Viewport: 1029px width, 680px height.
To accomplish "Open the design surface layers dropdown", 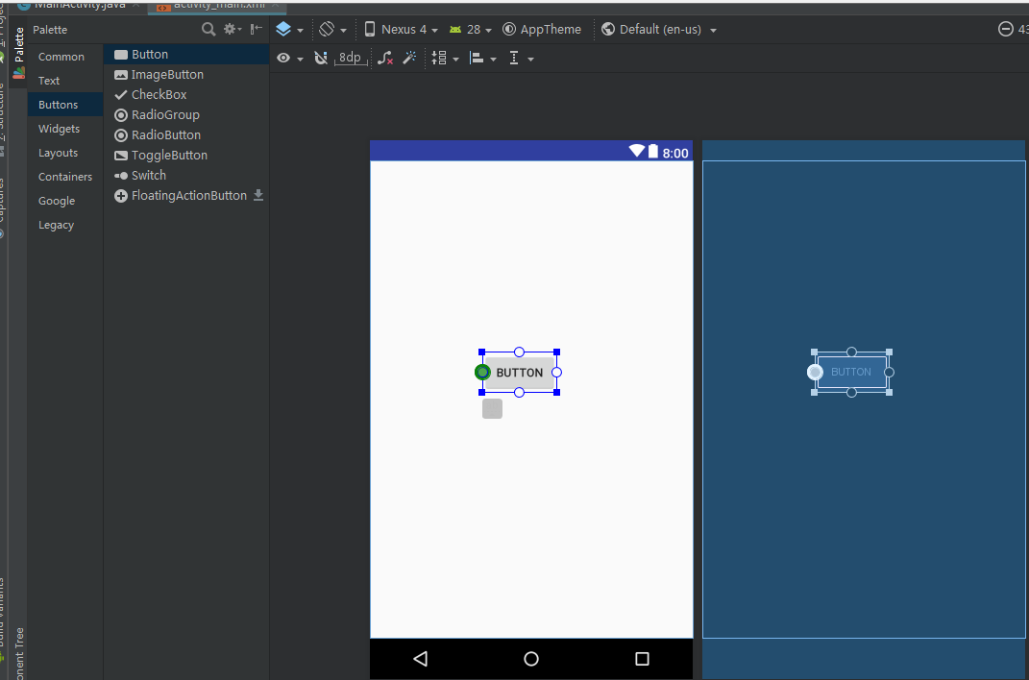I will 289,30.
